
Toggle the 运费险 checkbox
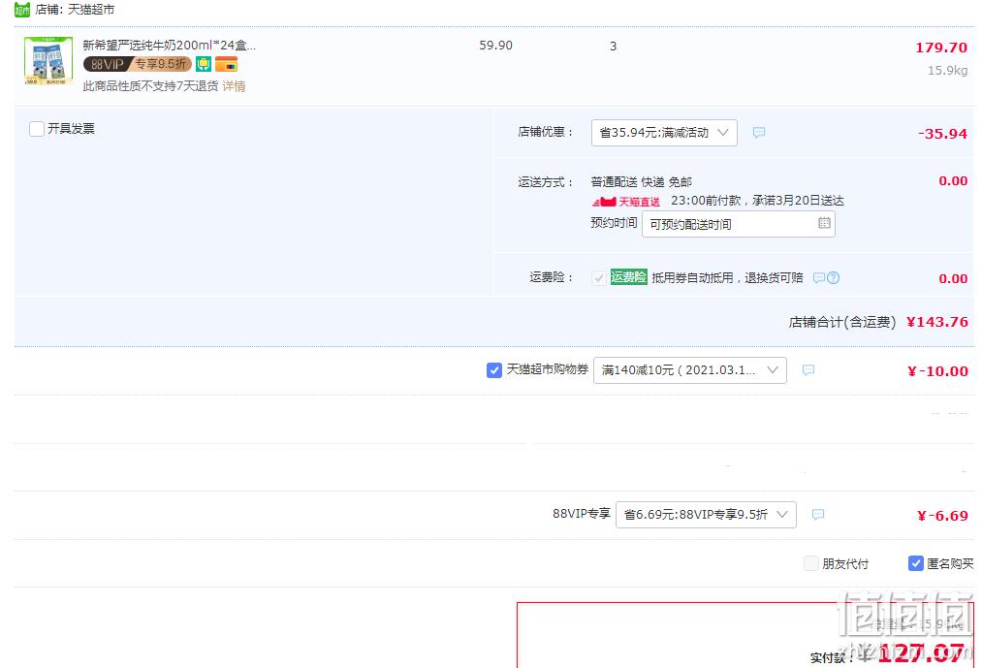599,277
